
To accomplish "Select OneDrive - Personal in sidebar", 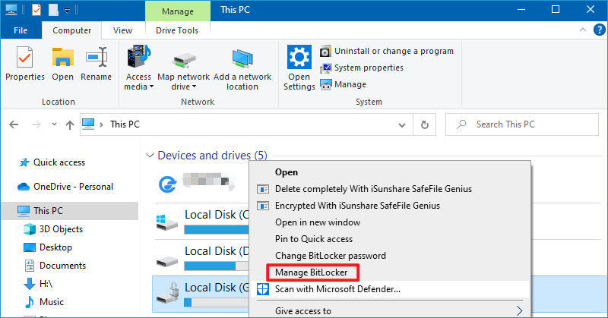I will click(65, 187).
